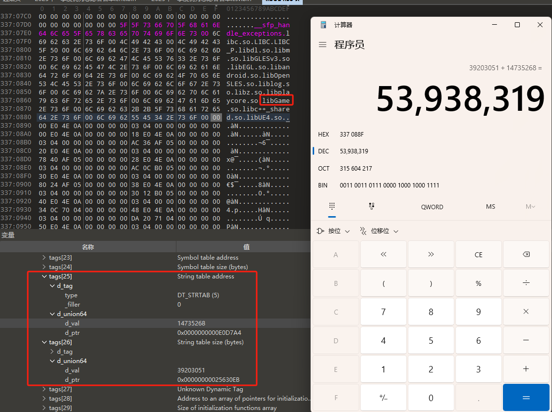Expand the tags[27] tree node
Image resolution: width=552 pixels, height=412 pixels.
click(x=45, y=389)
